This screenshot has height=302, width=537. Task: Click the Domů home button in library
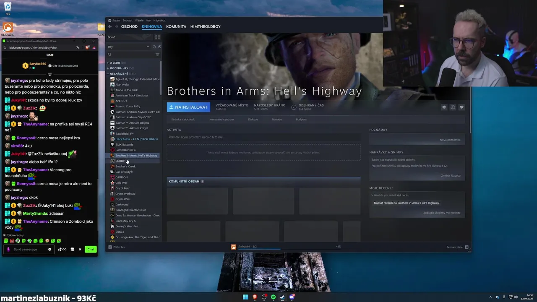click(130, 37)
